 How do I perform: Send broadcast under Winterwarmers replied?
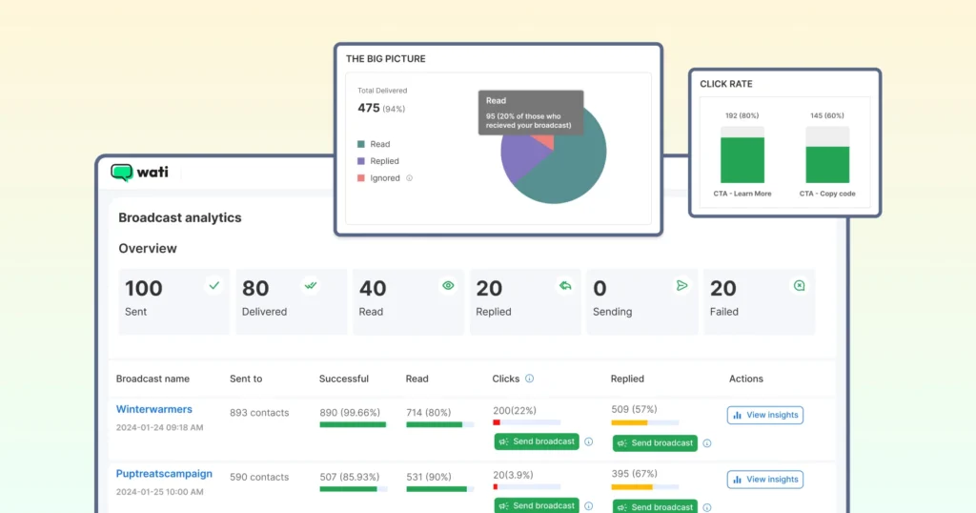click(x=655, y=442)
